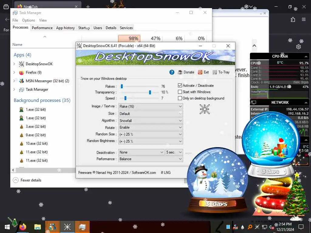Screen dimensions: 311x233
Task: Open the Size dropdown showing Default
Action: click(151, 113)
